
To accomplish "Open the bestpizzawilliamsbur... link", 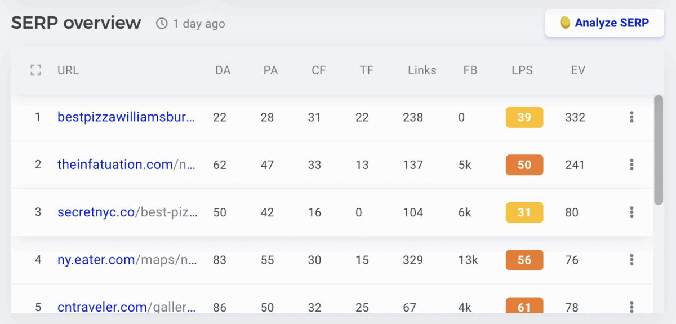I will click(126, 117).
